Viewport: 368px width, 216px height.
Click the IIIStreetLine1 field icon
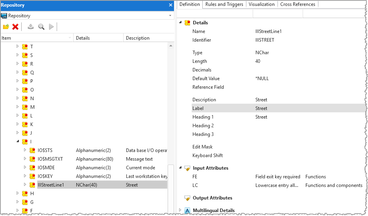pos(32,185)
